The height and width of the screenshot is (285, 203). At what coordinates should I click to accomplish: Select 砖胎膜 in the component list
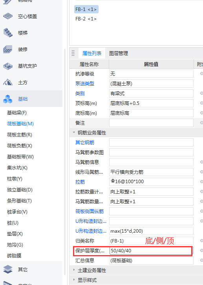pyautogui.click(x=14, y=256)
